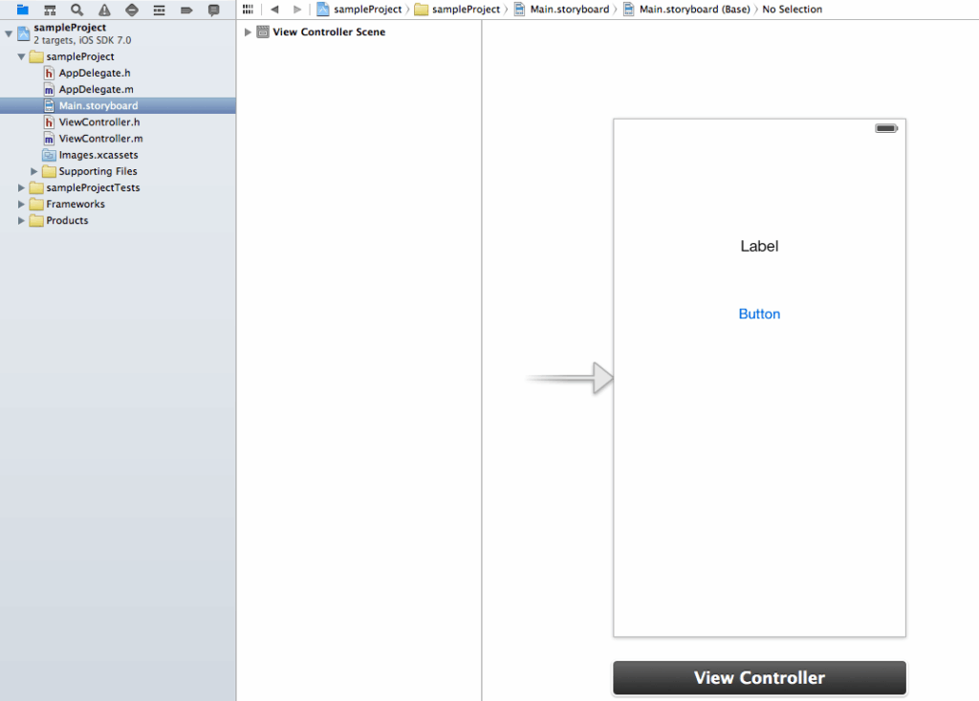The image size is (979, 701).
Task: Click the related items grid icon
Action: point(247,9)
